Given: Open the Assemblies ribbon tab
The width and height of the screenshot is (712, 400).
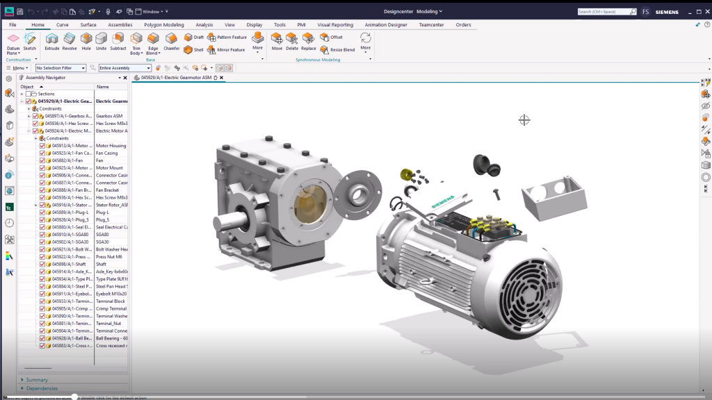Looking at the screenshot, I should coord(120,25).
